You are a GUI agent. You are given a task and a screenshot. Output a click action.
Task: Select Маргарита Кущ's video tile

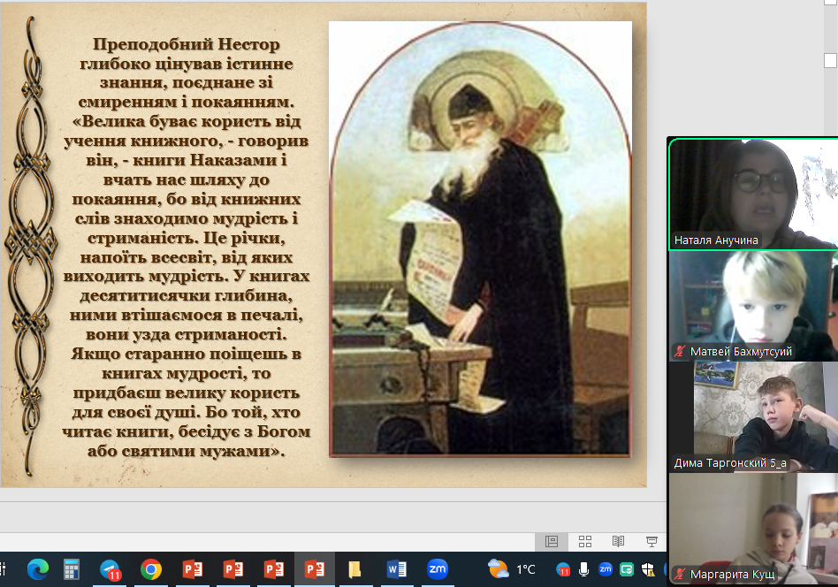click(753, 529)
